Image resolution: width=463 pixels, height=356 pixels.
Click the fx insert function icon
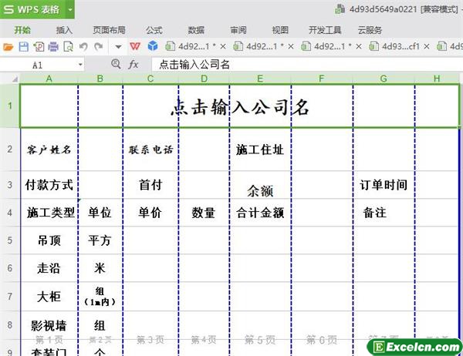coord(133,65)
